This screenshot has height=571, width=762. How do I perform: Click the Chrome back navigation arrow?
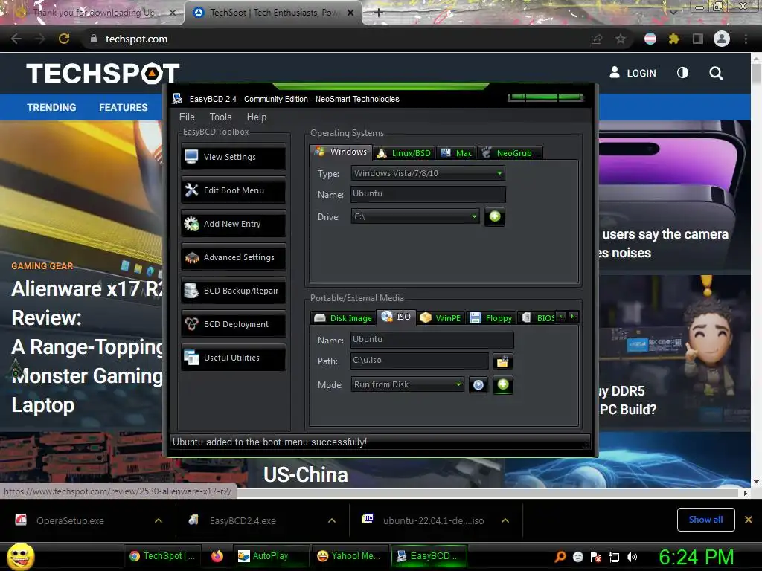coord(16,39)
